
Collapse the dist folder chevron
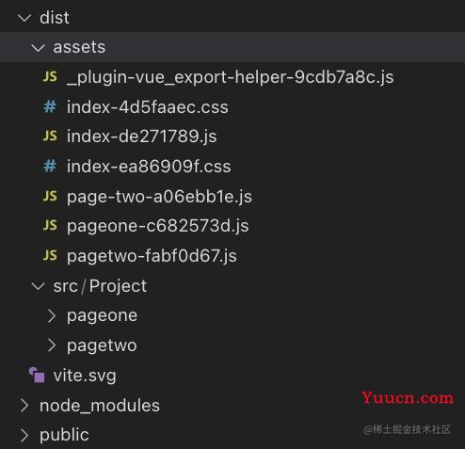tap(24, 18)
